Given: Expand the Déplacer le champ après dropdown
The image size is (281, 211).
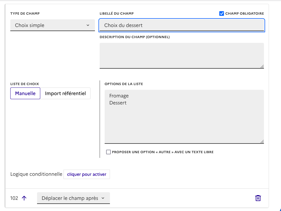Looking at the screenshot, I should tap(73, 198).
